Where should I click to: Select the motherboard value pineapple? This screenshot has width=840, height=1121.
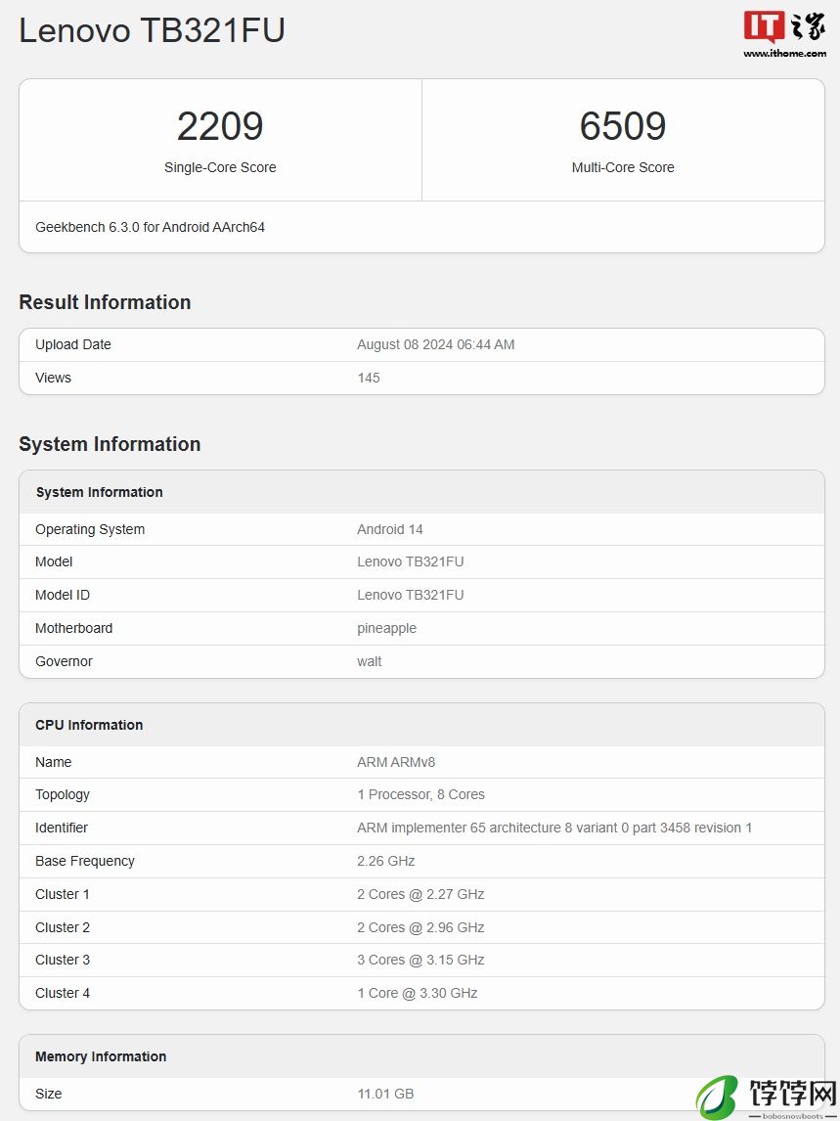[x=387, y=628]
